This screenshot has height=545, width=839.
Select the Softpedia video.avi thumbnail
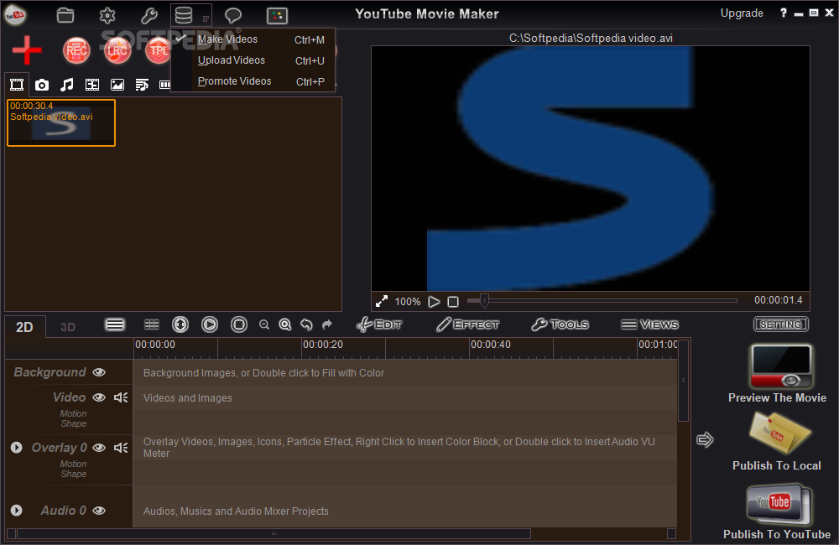(x=61, y=122)
